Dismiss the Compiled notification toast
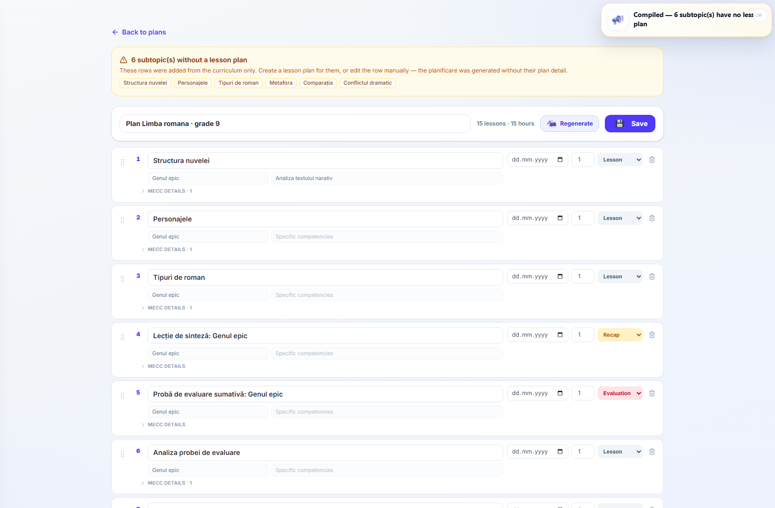The width and height of the screenshot is (775, 508). click(760, 15)
